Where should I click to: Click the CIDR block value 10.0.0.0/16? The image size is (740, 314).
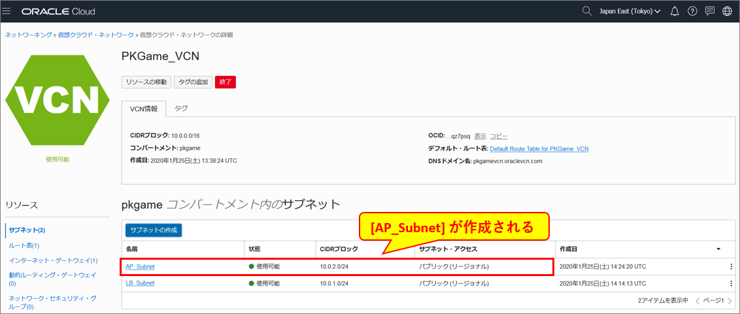coord(186,136)
